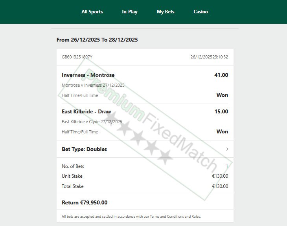This screenshot has height=226, width=287.
Task: Select the Inverness - Montrose selection
Action: click(x=88, y=75)
